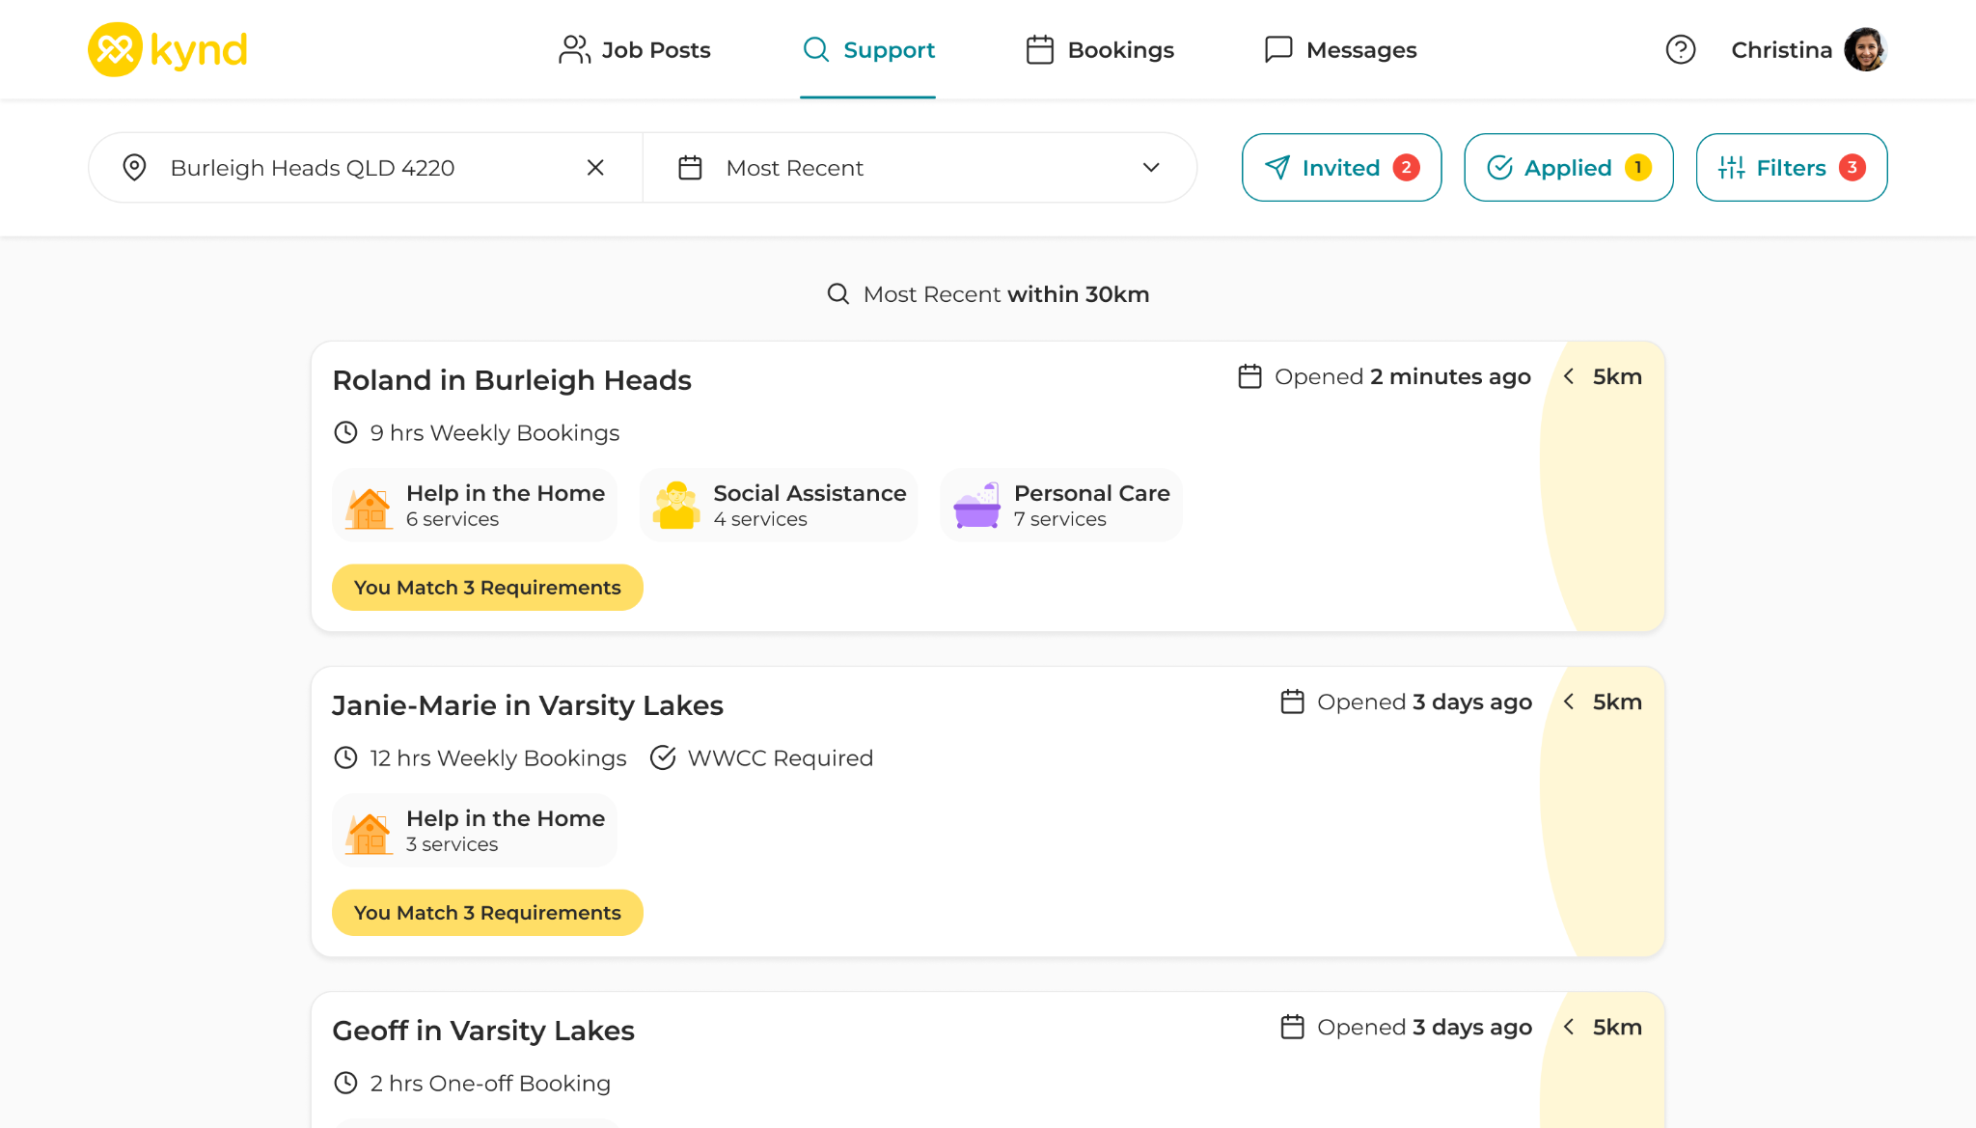
Task: Open the Bookings tab
Action: tap(1100, 50)
